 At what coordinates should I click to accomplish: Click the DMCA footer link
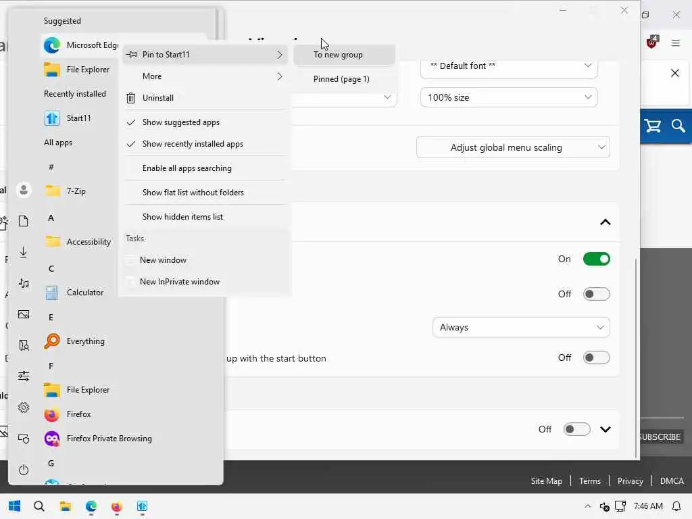coord(672,481)
